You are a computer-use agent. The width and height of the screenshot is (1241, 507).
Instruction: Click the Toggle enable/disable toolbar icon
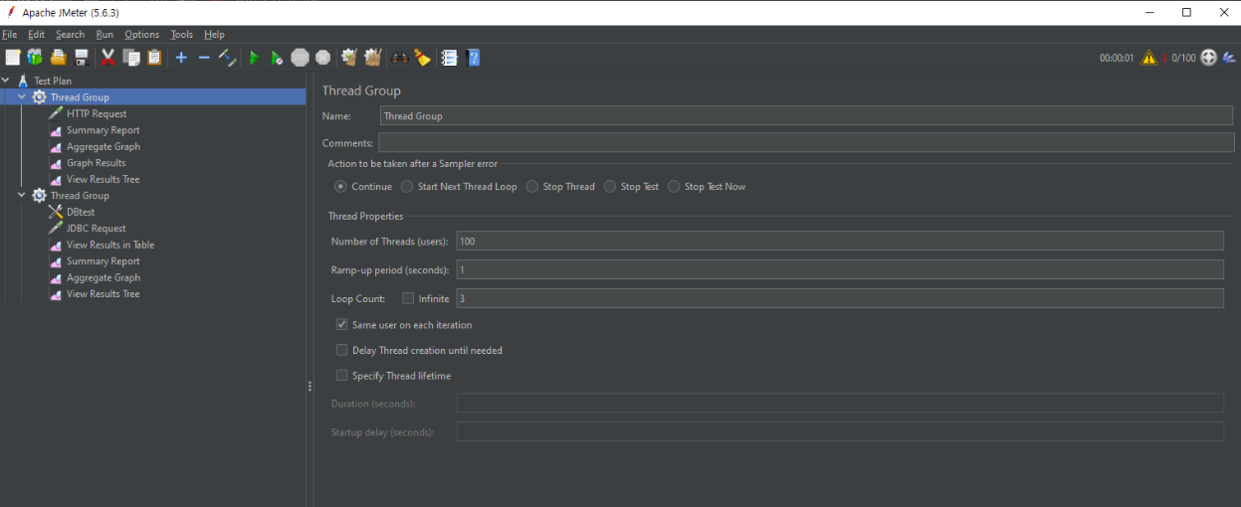[x=227, y=58]
